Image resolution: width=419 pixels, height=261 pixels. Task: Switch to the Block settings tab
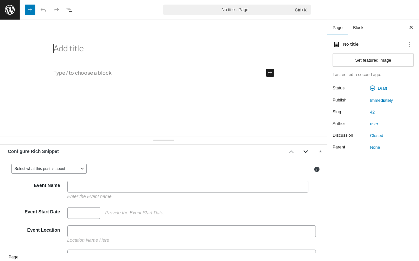pyautogui.click(x=358, y=28)
